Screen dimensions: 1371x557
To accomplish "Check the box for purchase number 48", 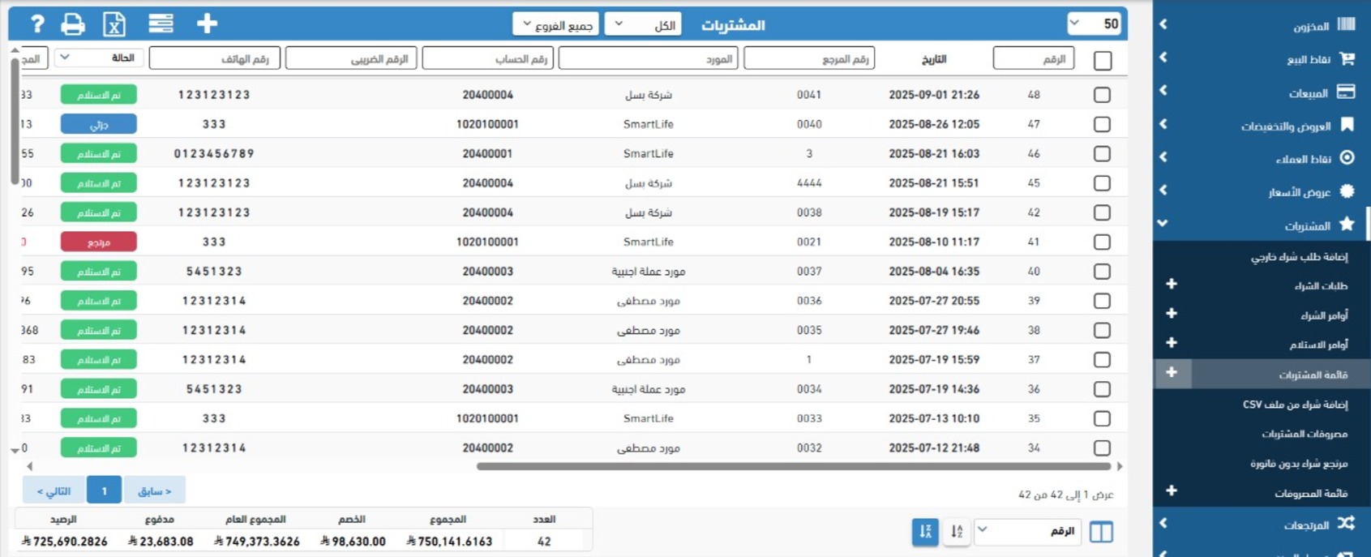I will pyautogui.click(x=1102, y=95).
